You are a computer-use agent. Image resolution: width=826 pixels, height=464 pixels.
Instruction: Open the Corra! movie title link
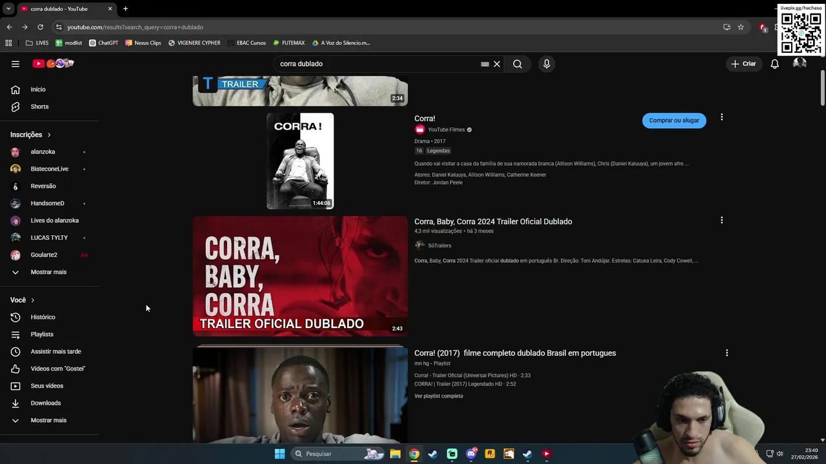[425, 119]
